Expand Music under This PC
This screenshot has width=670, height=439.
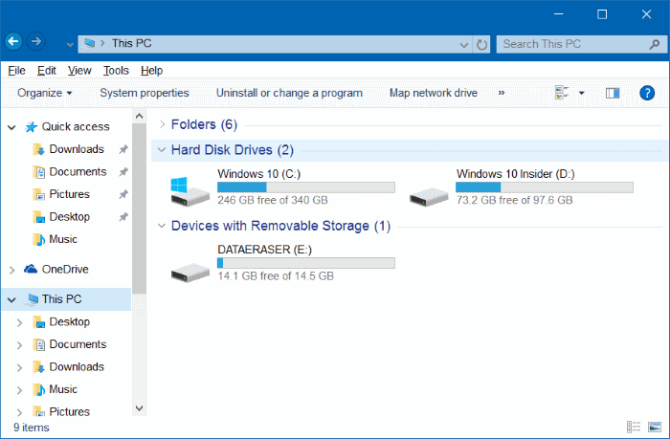(x=19, y=390)
